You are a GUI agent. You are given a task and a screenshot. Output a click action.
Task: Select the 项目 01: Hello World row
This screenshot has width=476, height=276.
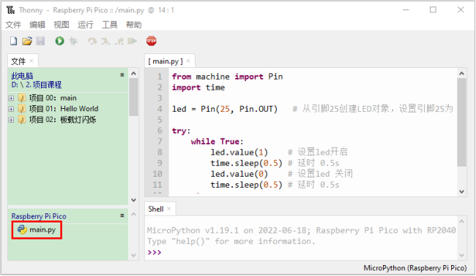pos(68,109)
